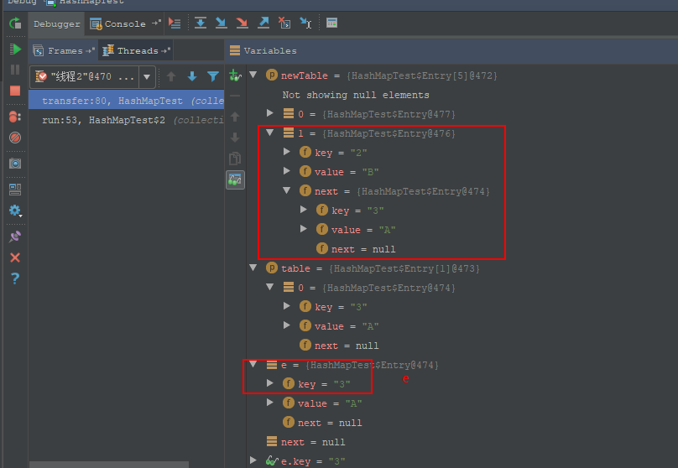Expand value = "B" field
Screen dimensions: 678x468
tap(287, 171)
